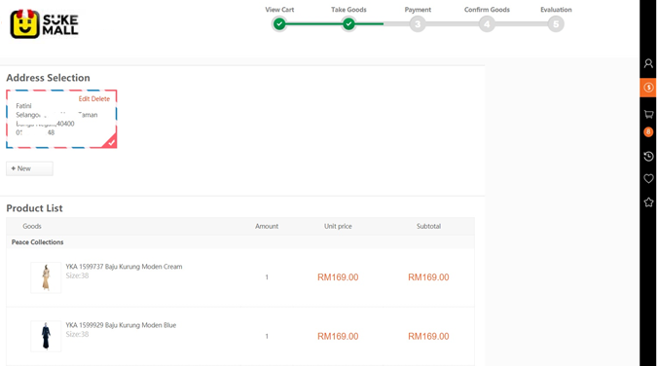The height and width of the screenshot is (366, 658).
Task: Add a New address
Action: tap(29, 168)
